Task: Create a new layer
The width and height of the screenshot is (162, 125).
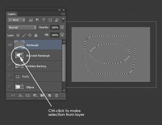Action: tap(49, 96)
